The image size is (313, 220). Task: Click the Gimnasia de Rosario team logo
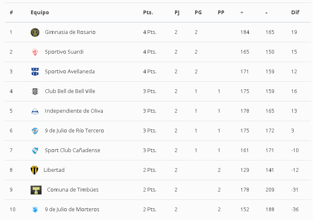[35, 32]
